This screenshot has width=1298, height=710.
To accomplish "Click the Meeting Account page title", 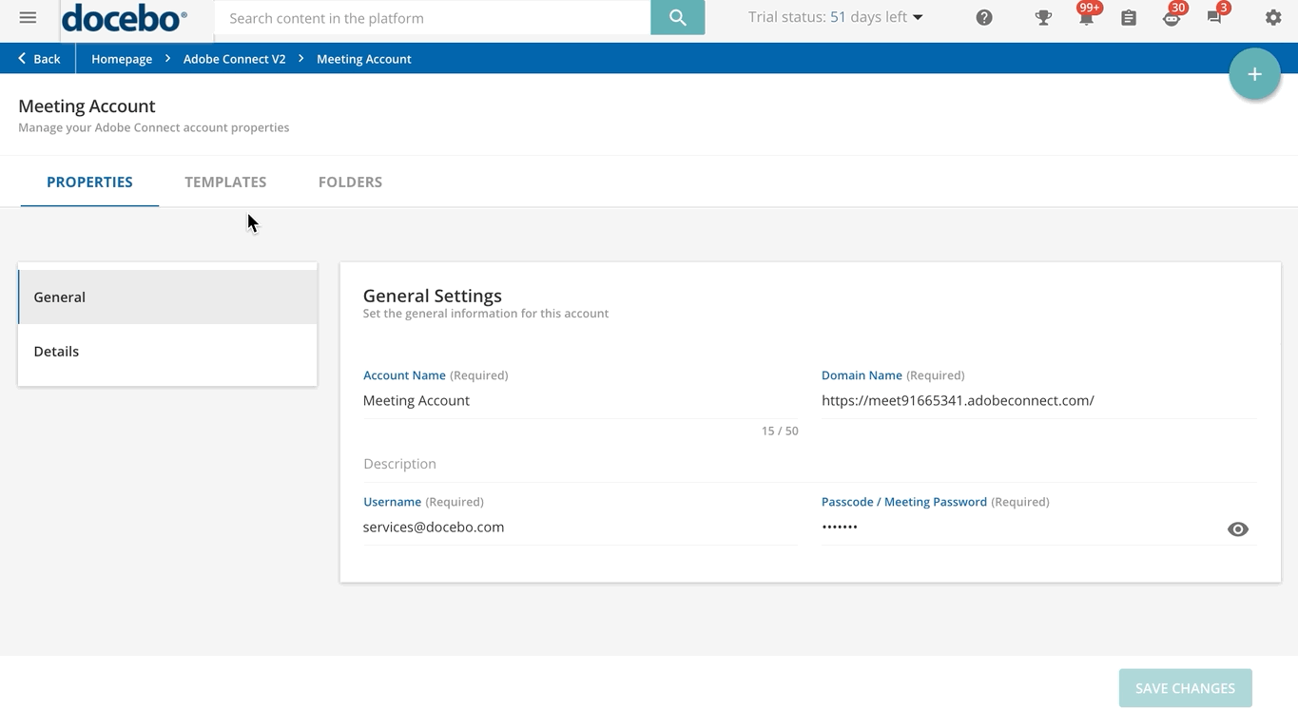I will point(87,106).
